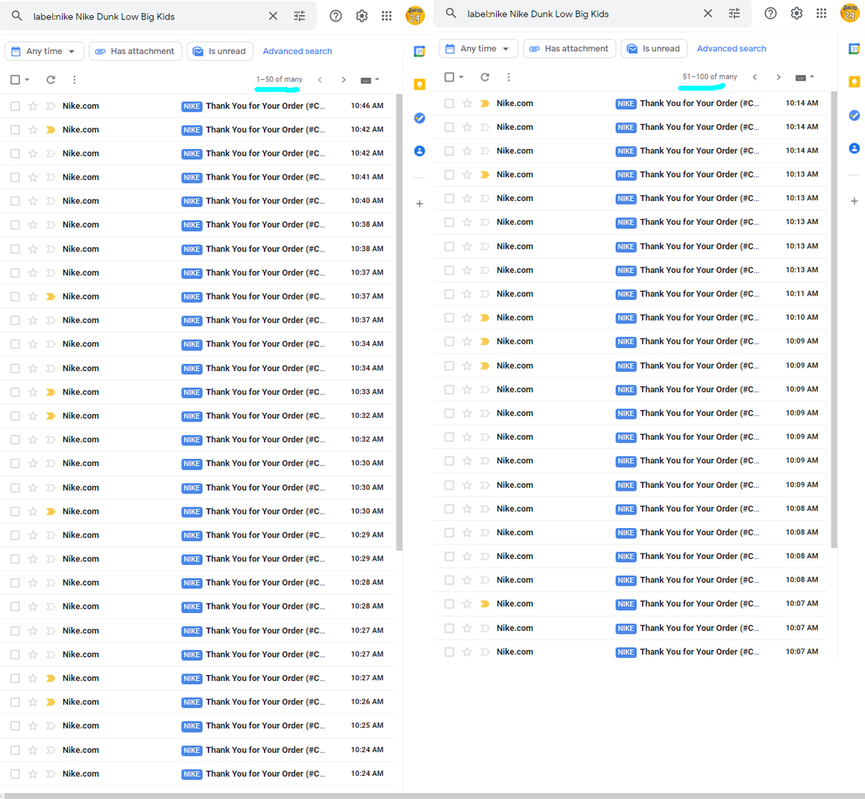Expand select-all dropdown arrow in right window
The image size is (865, 799).
461,77
